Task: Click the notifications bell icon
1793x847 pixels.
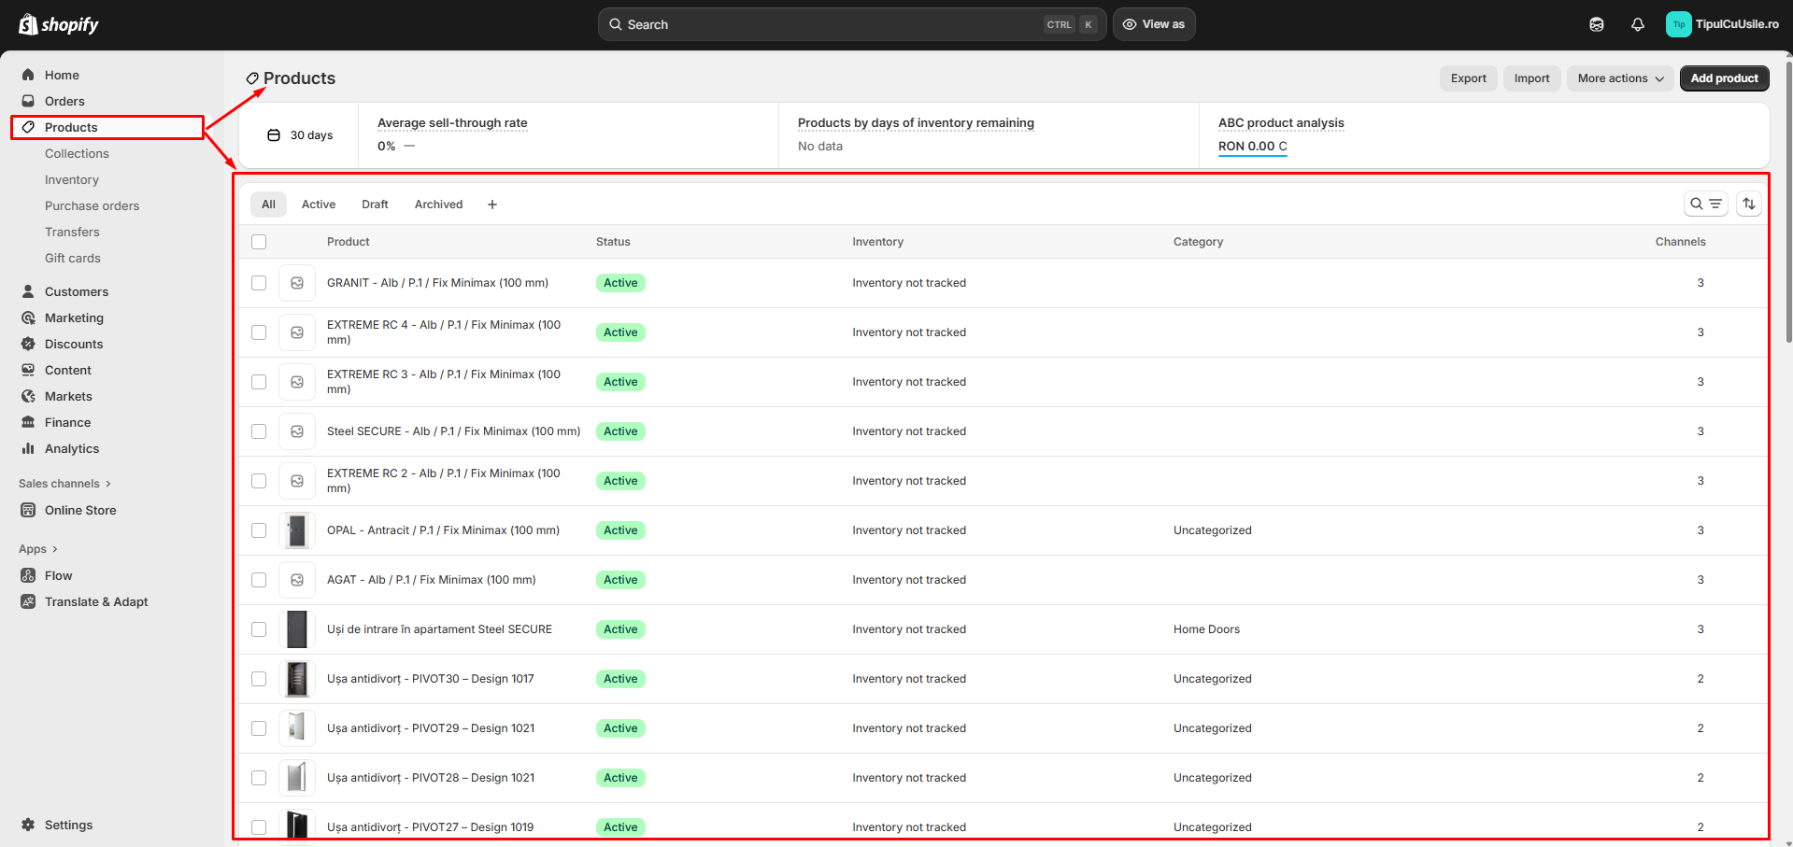Action: click(1637, 24)
